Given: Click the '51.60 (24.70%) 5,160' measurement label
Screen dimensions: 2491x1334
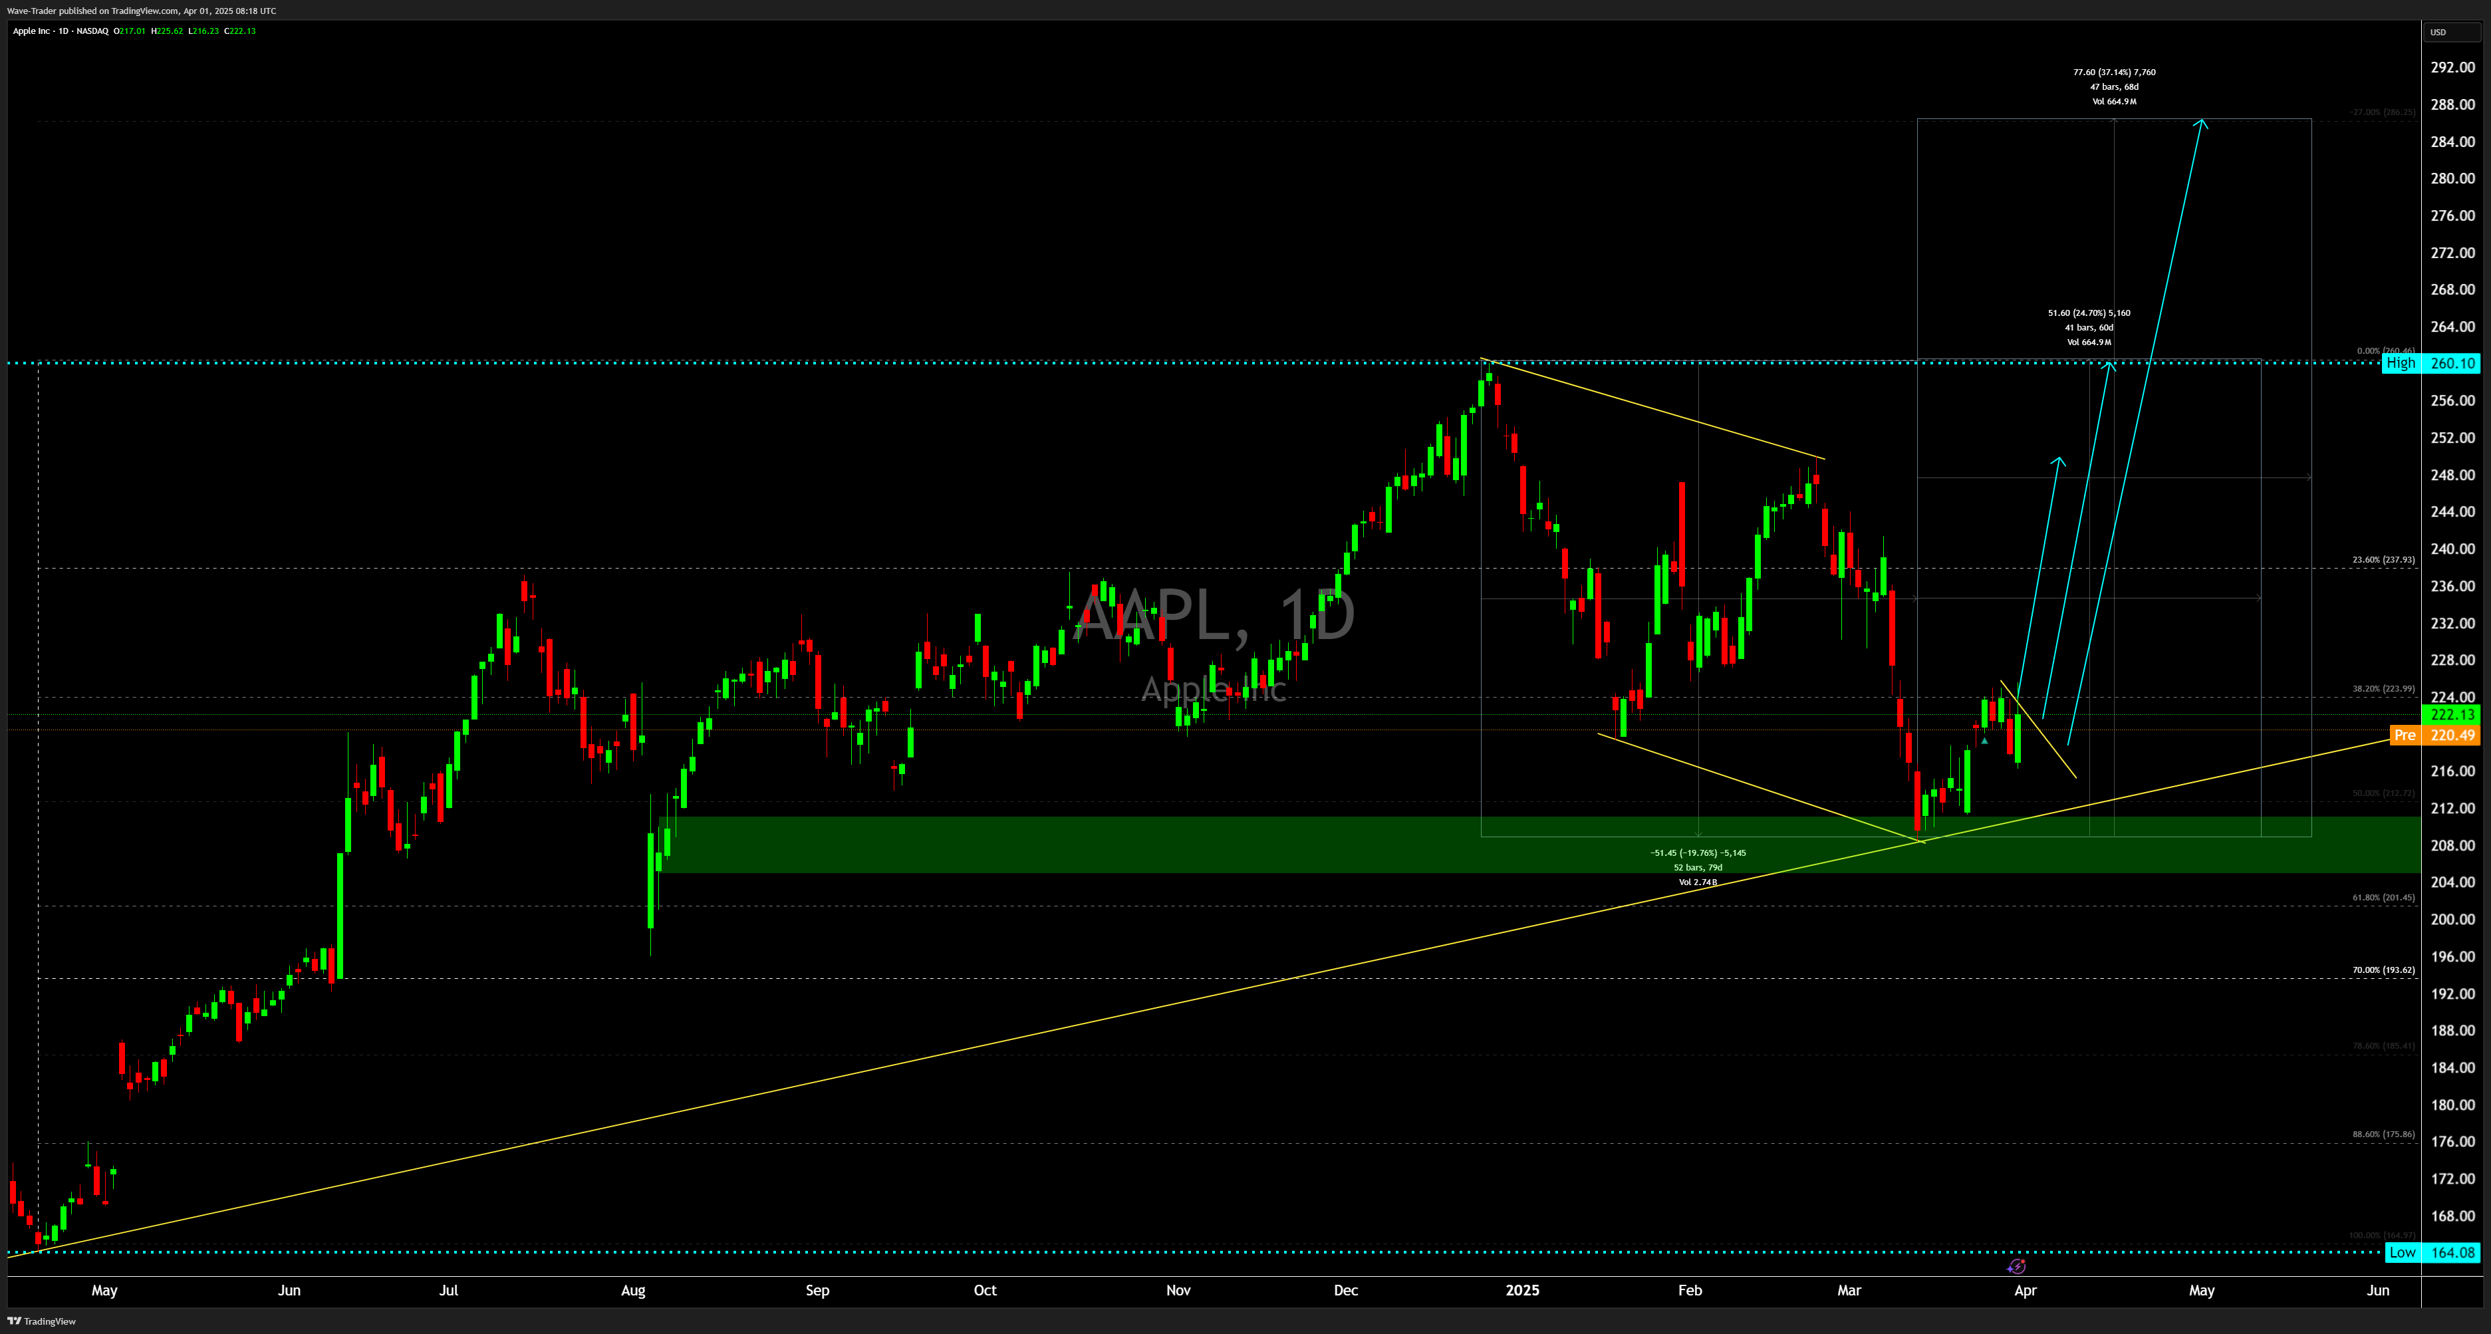Looking at the screenshot, I should 2089,313.
